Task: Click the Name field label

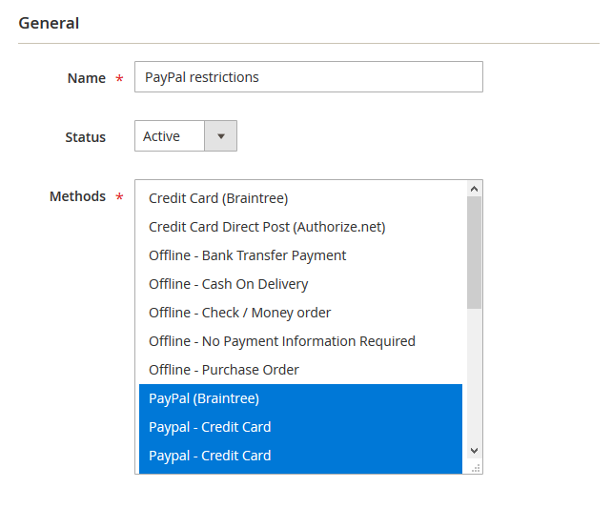Action: [86, 78]
